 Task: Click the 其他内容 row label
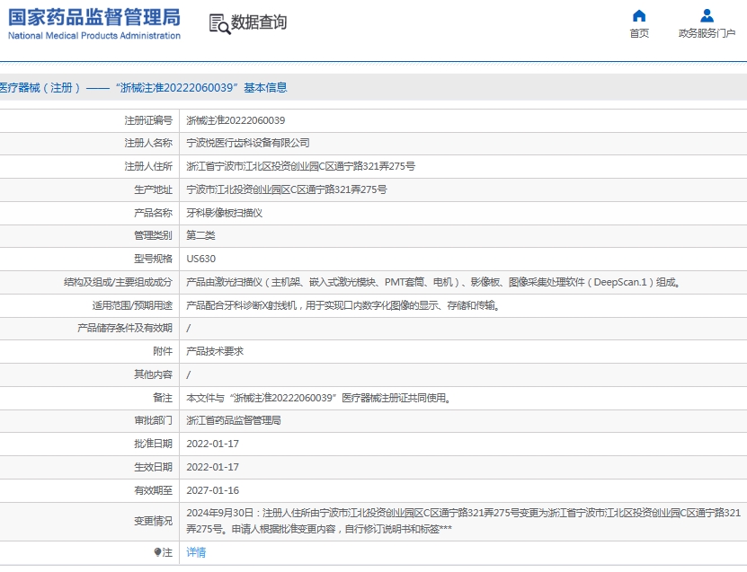[153, 374]
